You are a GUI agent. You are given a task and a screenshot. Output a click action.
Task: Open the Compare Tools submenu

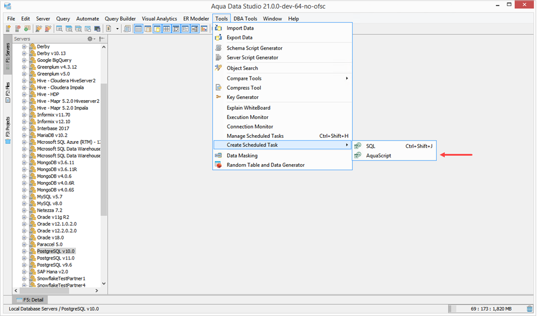[x=283, y=79]
